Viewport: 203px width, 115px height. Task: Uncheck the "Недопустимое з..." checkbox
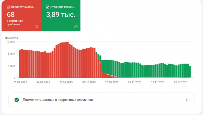8,7
